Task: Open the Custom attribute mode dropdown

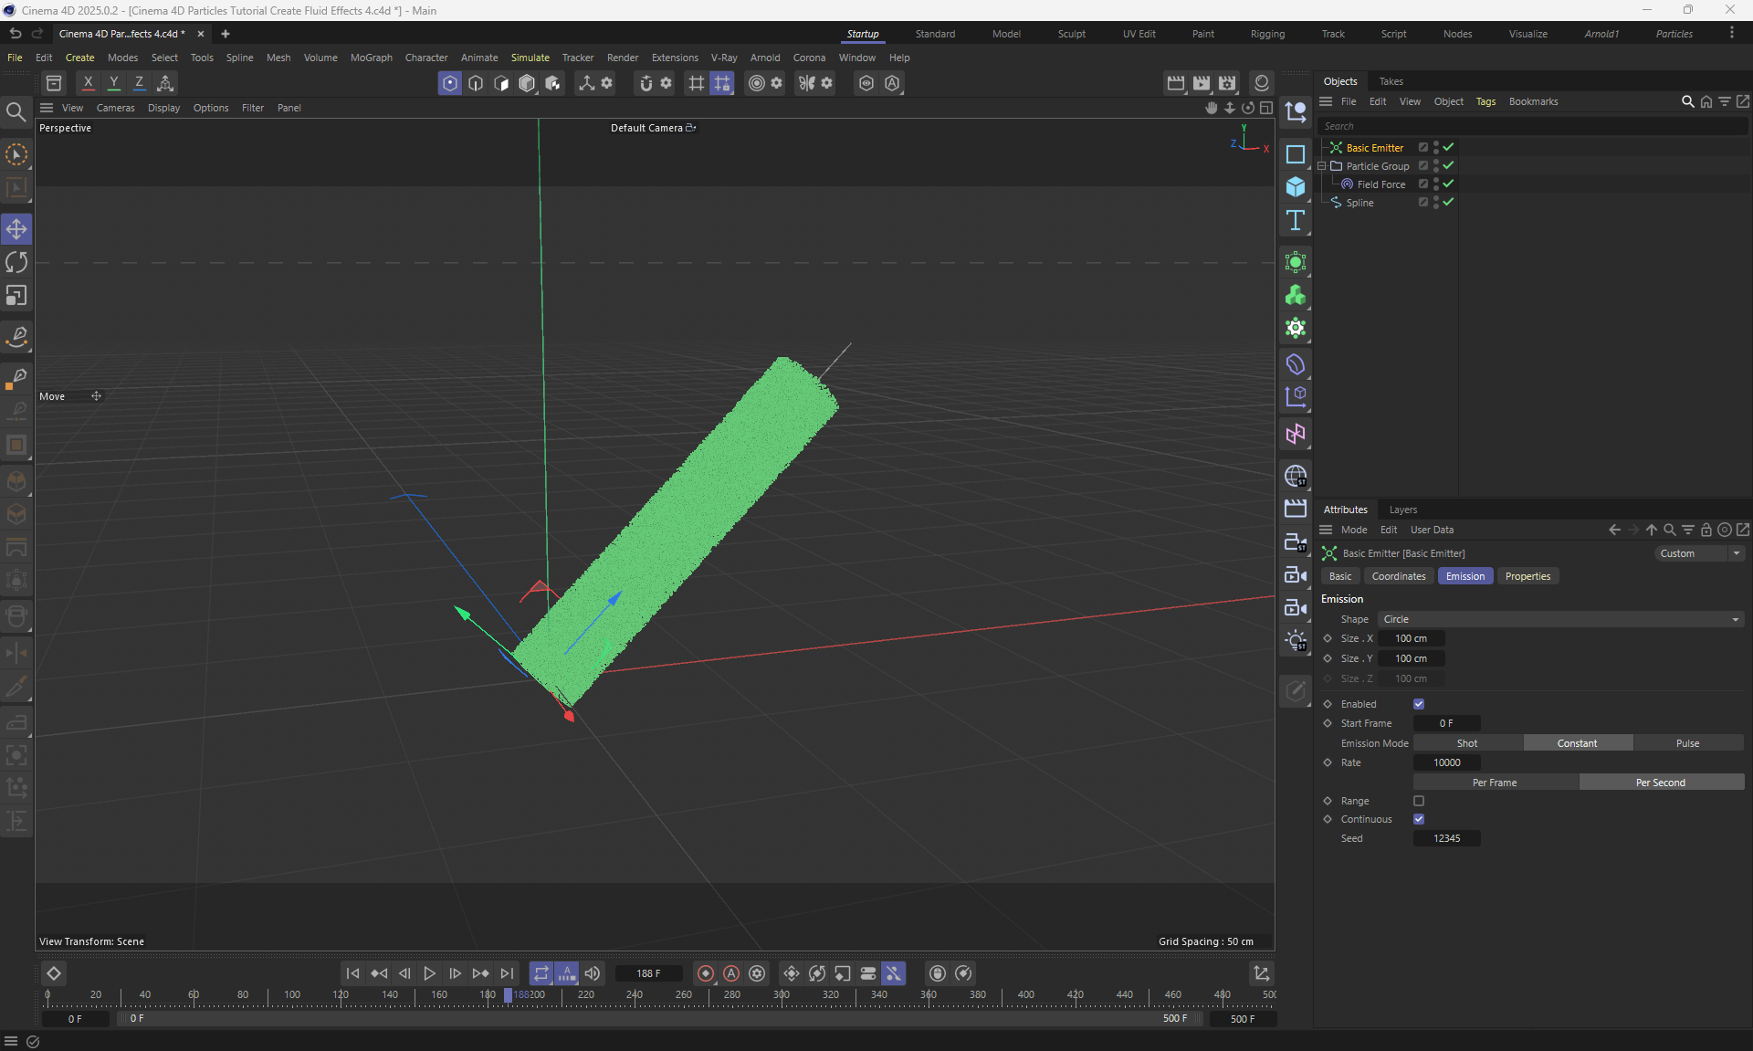Action: [x=1698, y=553]
